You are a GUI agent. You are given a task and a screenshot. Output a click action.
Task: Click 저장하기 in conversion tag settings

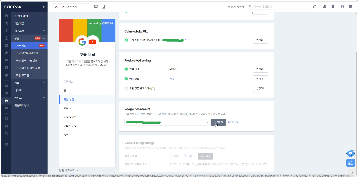point(205,156)
